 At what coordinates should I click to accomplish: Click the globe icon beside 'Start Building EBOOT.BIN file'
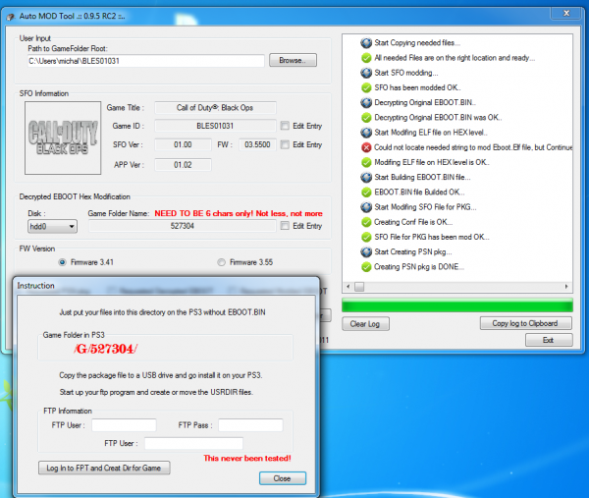point(366,177)
